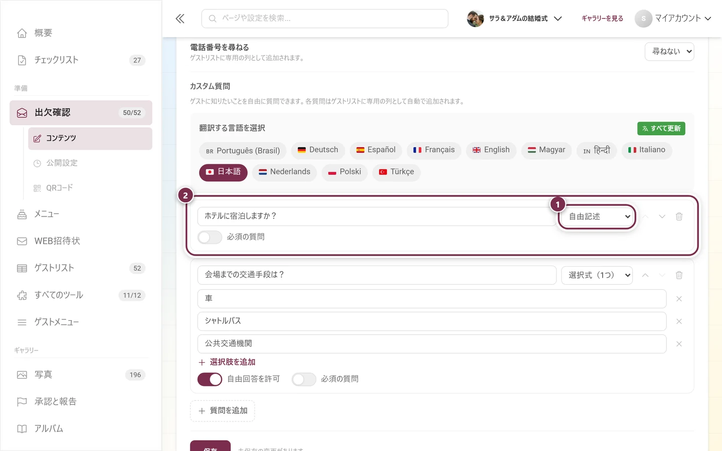The height and width of the screenshot is (451, 722).
Task: Open 写真 gallery in the sidebar
Action: (x=81, y=375)
